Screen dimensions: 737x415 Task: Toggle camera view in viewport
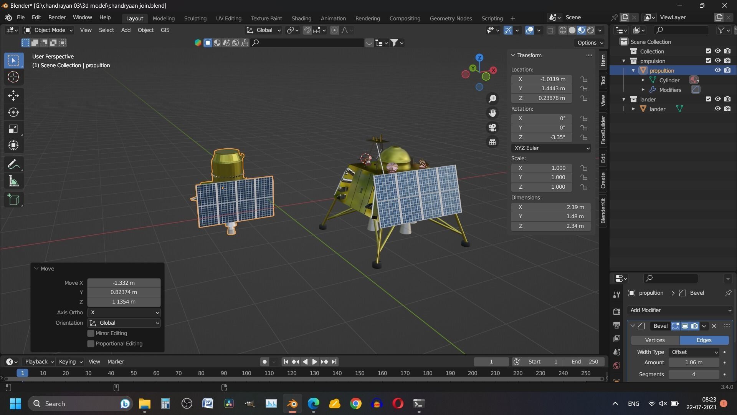[x=492, y=128]
